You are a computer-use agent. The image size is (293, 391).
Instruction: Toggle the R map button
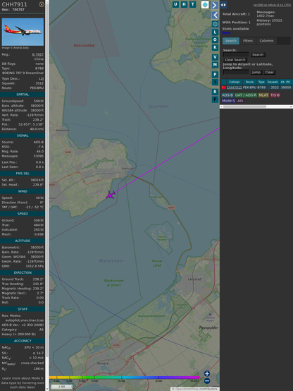(215, 92)
